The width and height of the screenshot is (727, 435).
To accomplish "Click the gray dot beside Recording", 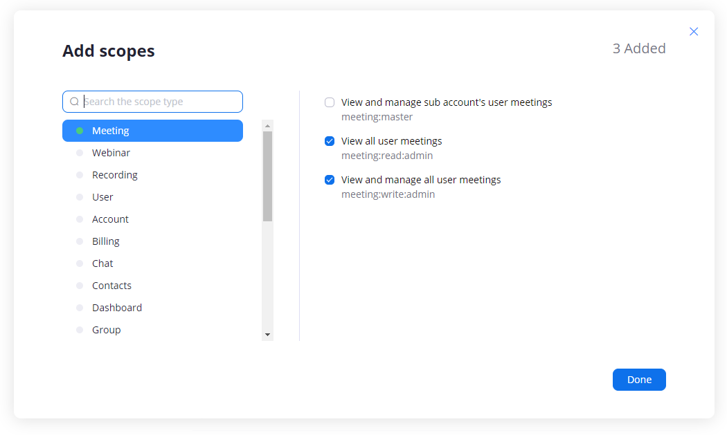I will tap(80, 175).
